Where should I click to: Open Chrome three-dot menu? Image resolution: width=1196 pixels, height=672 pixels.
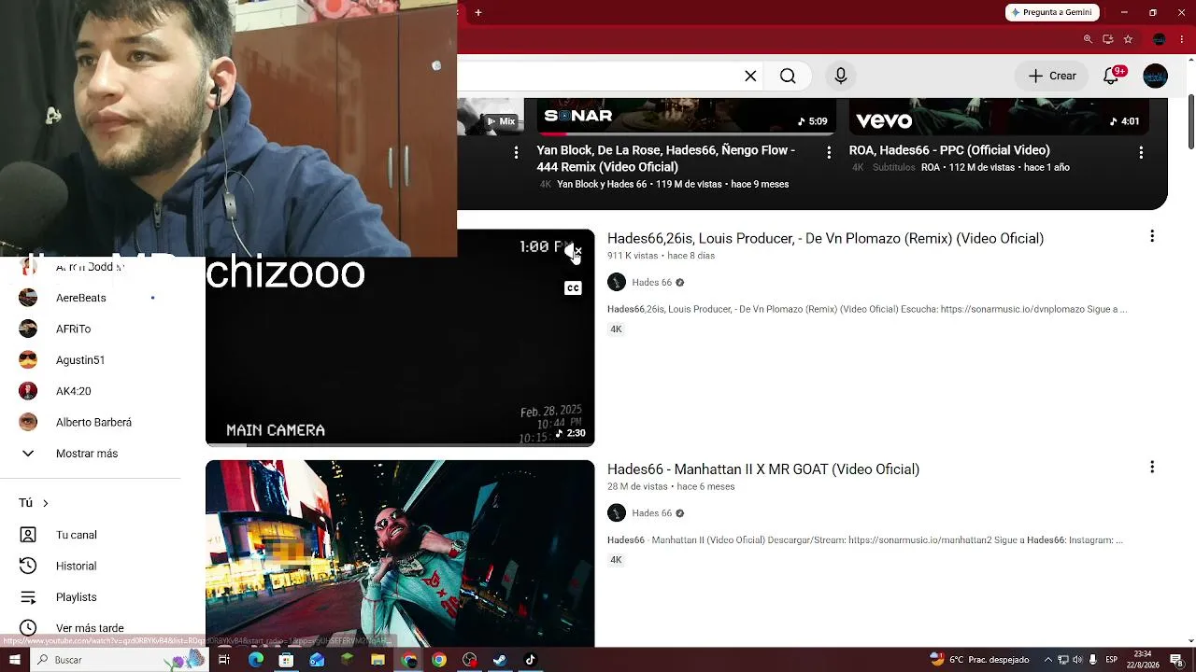[1182, 39]
